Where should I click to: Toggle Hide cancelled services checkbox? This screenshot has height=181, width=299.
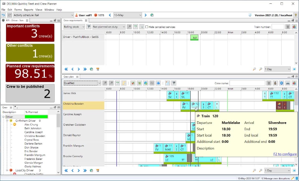coord(147,27)
